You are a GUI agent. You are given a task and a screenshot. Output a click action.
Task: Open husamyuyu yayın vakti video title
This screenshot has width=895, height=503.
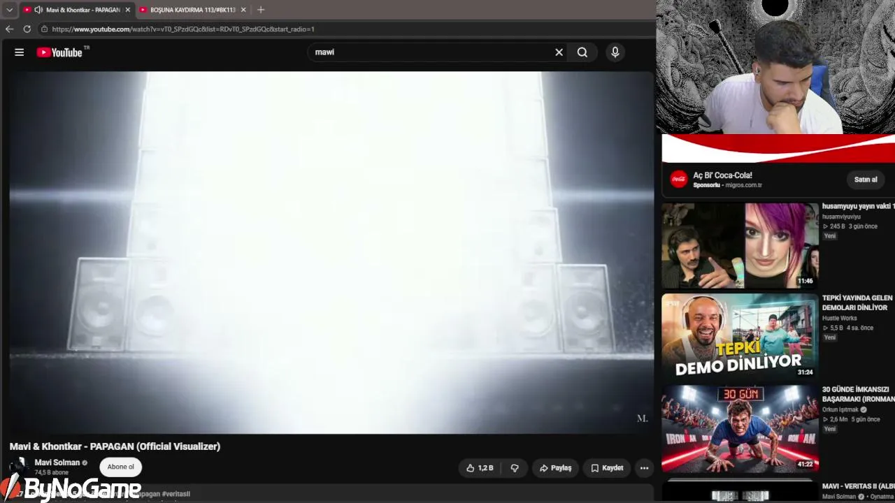(x=859, y=207)
